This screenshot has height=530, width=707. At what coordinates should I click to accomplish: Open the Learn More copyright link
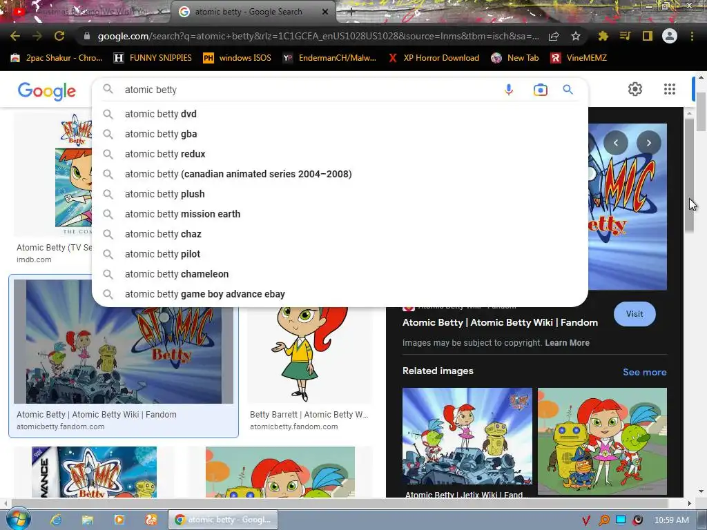pyautogui.click(x=567, y=343)
